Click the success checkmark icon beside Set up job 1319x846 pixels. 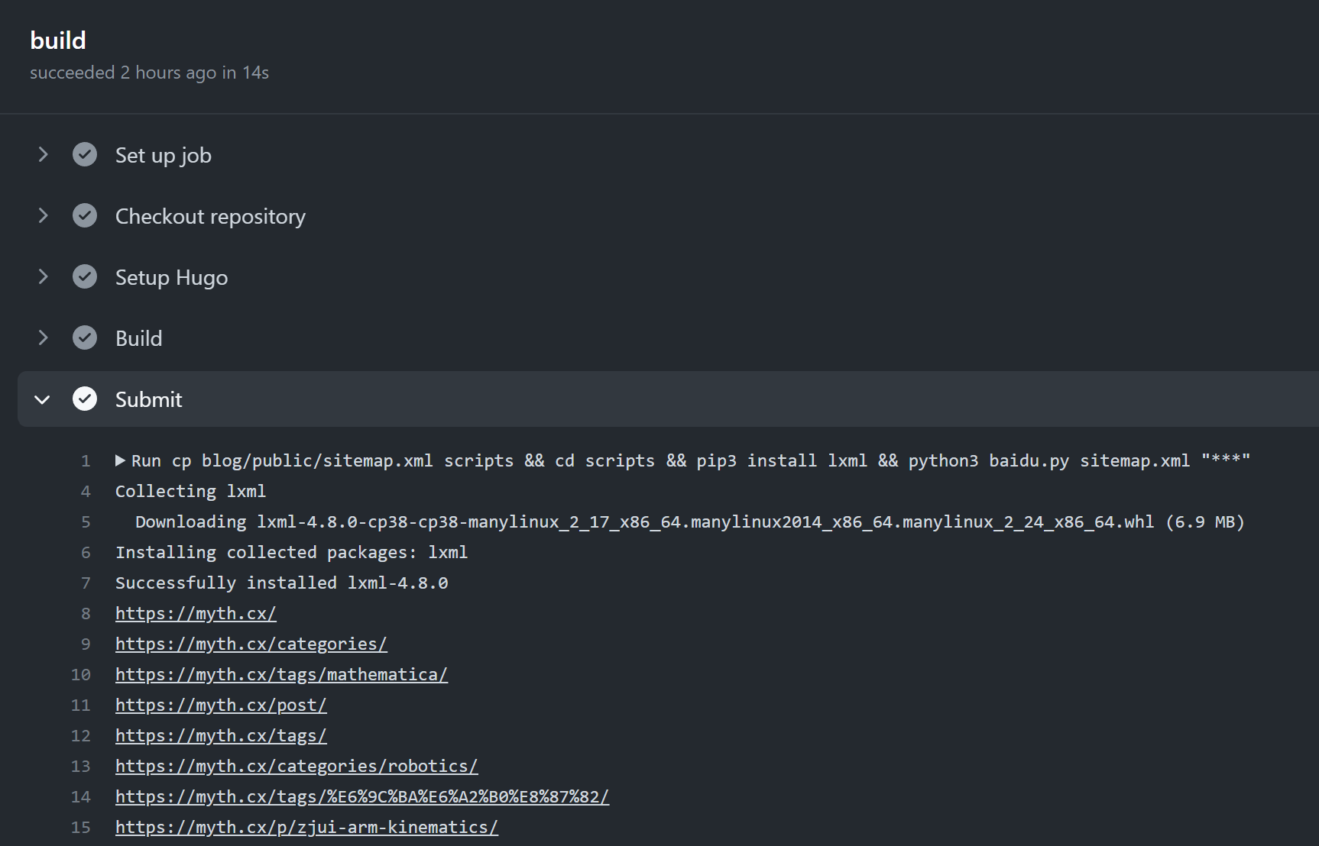click(x=85, y=155)
